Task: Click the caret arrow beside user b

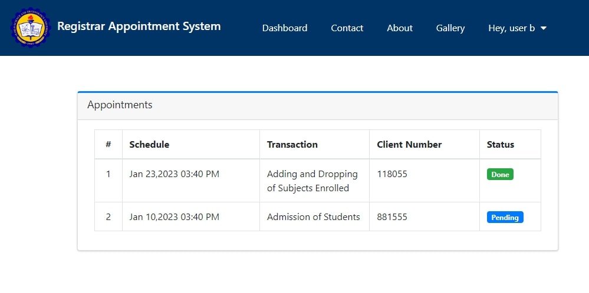Action: (x=543, y=28)
